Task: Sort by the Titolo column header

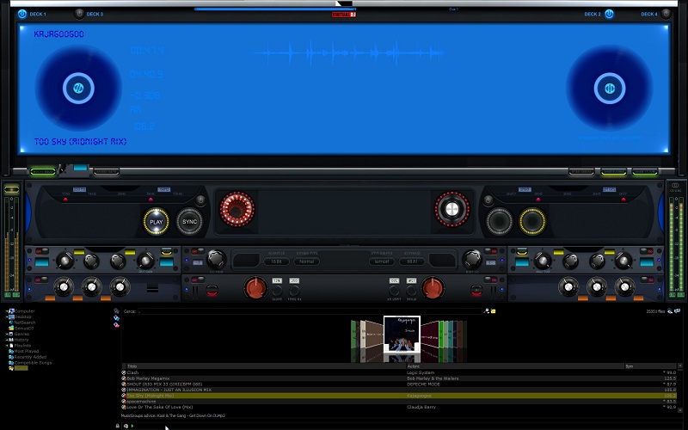Action: (265, 366)
